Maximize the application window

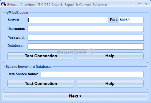click(x=140, y=4)
